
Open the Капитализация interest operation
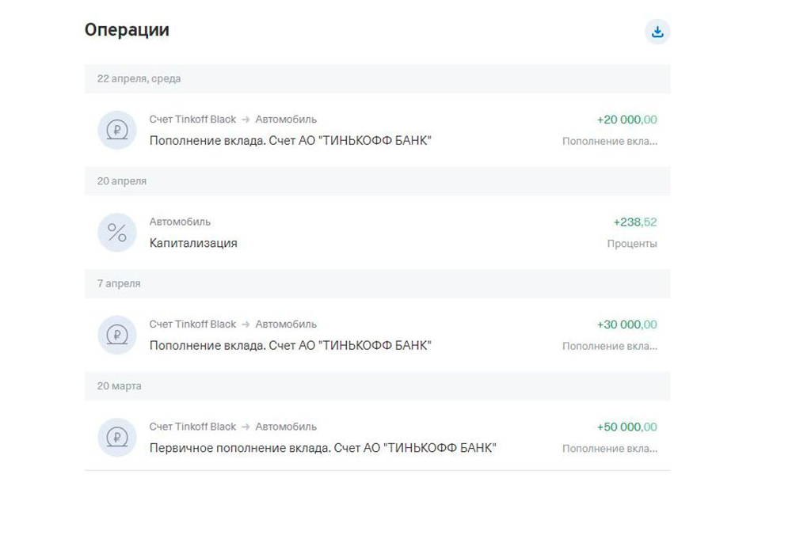click(377, 233)
